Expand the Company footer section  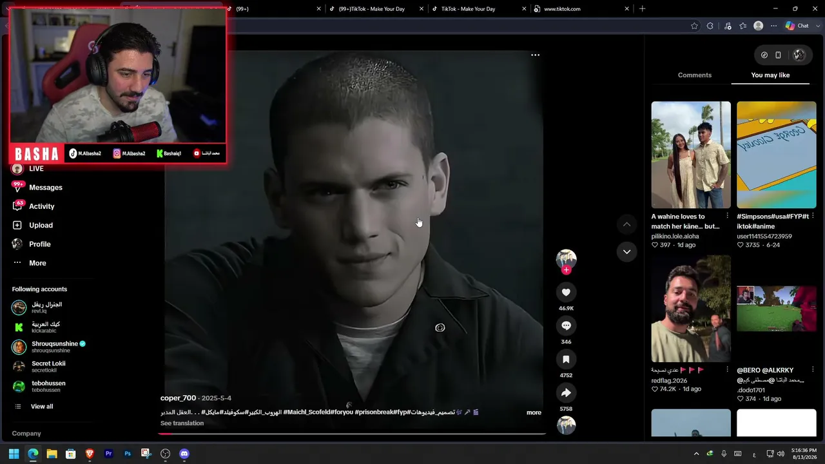(x=26, y=434)
